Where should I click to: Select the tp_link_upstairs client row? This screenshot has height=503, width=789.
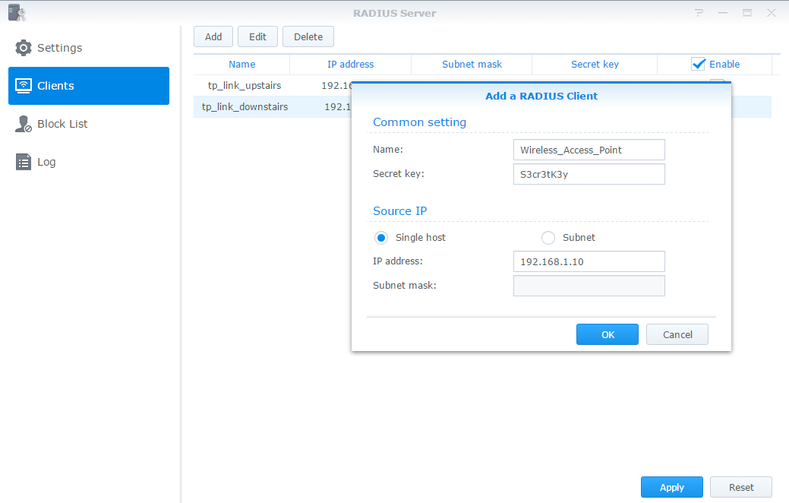coord(245,85)
